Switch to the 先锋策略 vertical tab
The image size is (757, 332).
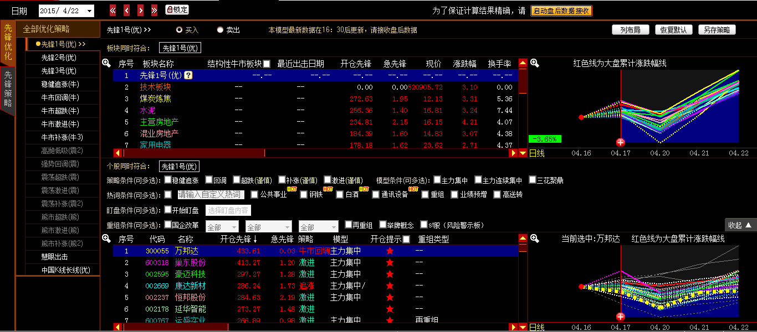pyautogui.click(x=8, y=89)
